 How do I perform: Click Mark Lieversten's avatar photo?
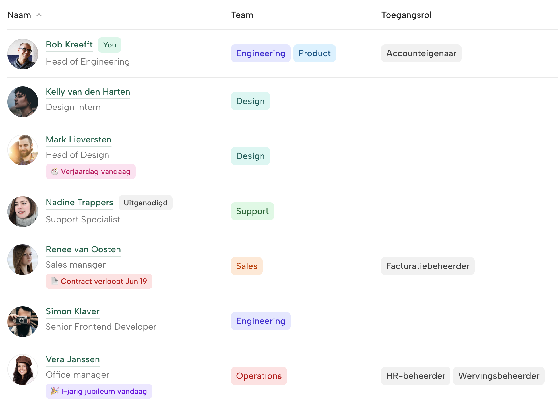pyautogui.click(x=23, y=150)
